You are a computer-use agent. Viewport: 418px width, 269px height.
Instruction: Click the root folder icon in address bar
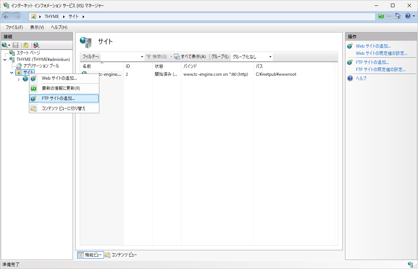tap(34, 17)
